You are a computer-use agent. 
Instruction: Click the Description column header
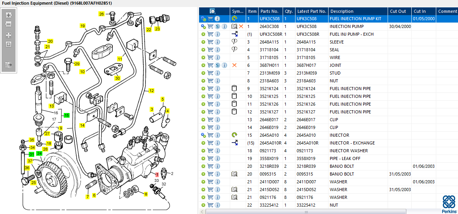point(358,11)
